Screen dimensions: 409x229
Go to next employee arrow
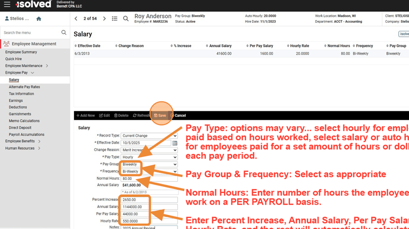[x=104, y=19]
